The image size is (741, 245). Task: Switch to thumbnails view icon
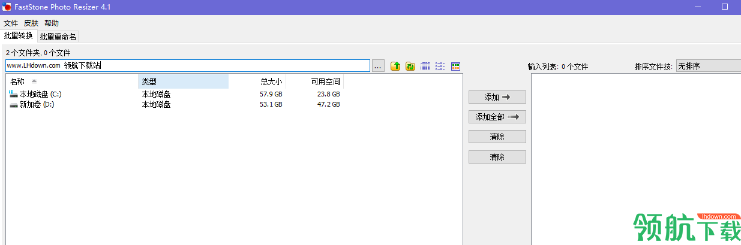[455, 66]
